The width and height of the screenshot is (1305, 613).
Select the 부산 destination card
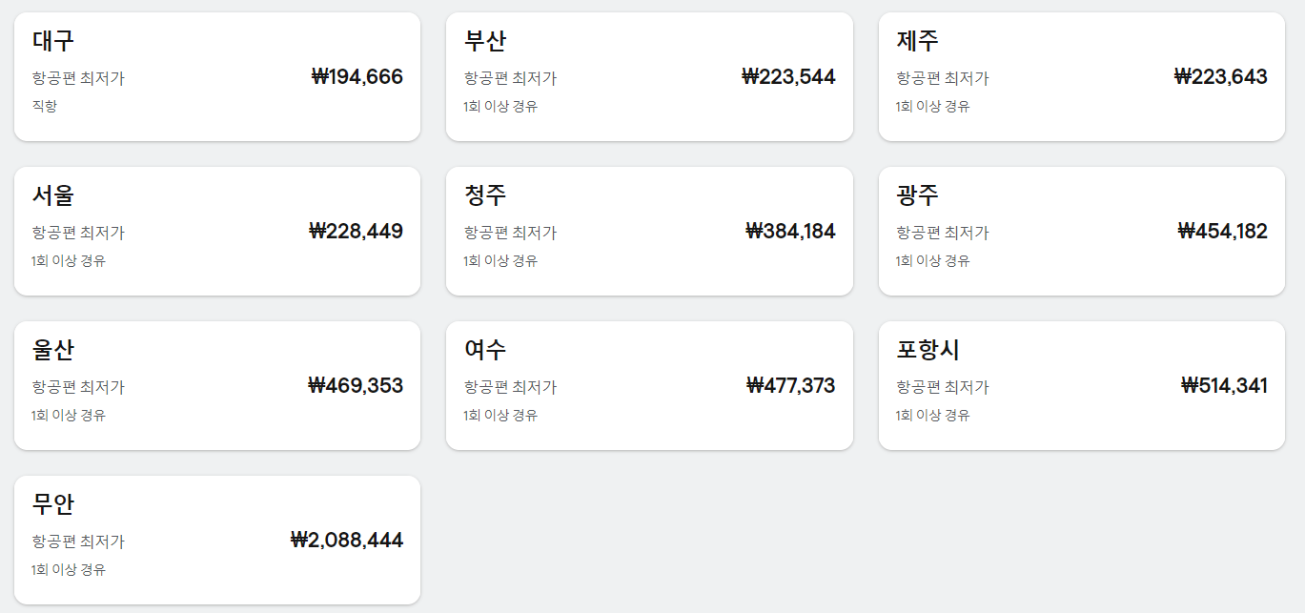point(649,76)
